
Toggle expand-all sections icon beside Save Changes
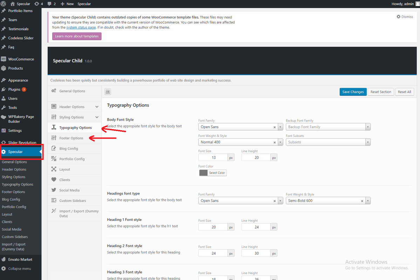click(108, 92)
